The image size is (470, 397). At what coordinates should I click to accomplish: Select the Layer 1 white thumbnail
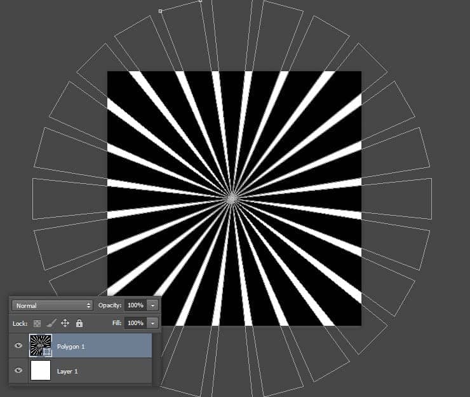41,370
